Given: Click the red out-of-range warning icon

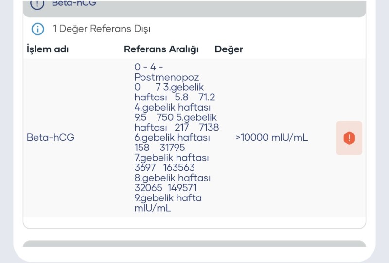Looking at the screenshot, I should (349, 138).
